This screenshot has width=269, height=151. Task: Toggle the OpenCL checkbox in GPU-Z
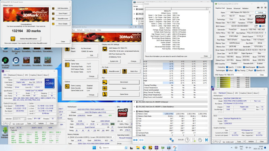[x=227, y=67]
